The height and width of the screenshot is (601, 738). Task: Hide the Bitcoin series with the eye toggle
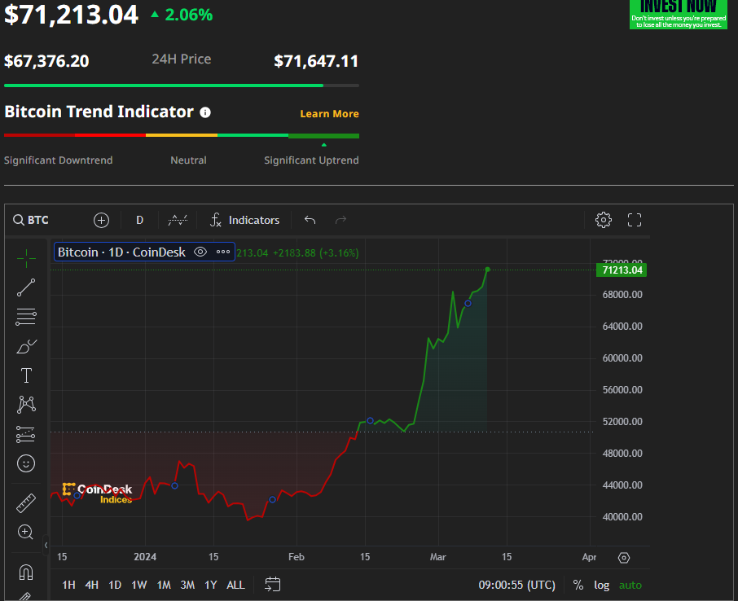[200, 252]
